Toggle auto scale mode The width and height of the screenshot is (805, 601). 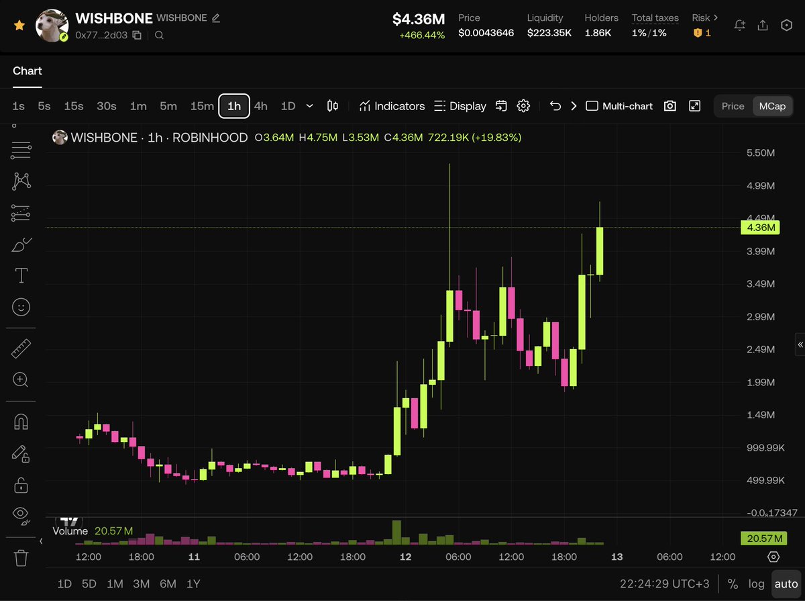pos(786,584)
